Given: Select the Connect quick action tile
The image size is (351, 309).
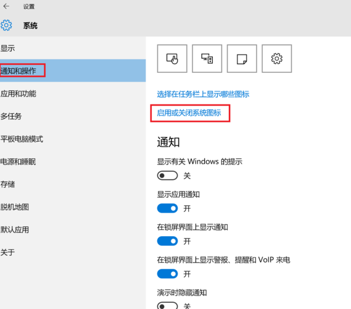Looking at the screenshot, I should [x=207, y=59].
